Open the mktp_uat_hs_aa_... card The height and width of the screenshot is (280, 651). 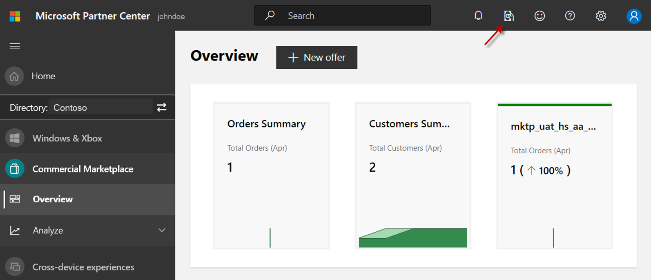555,176
